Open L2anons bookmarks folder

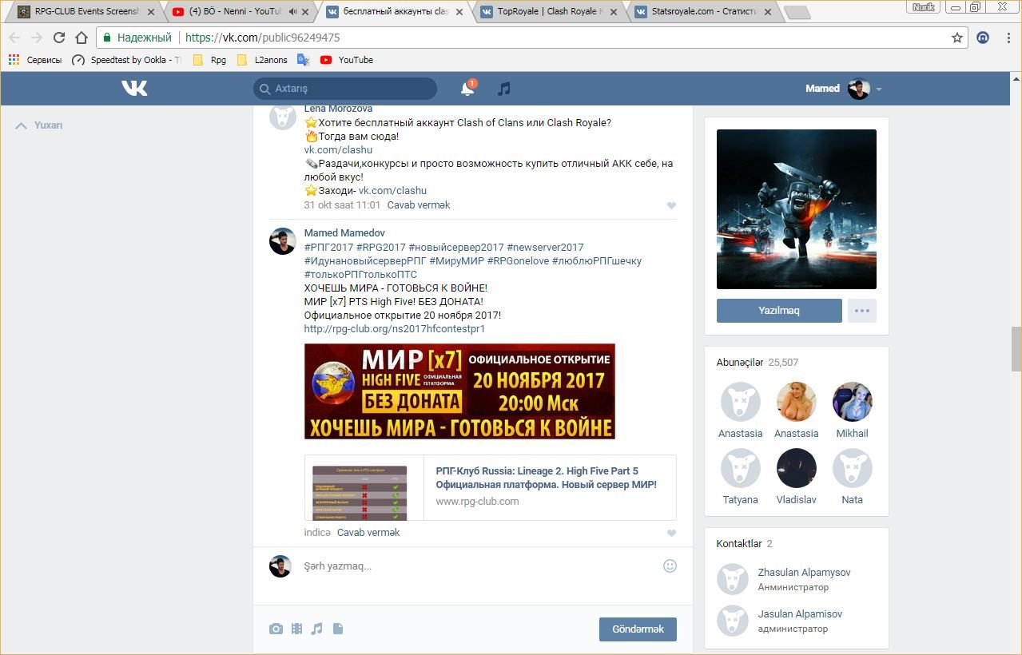(x=263, y=60)
